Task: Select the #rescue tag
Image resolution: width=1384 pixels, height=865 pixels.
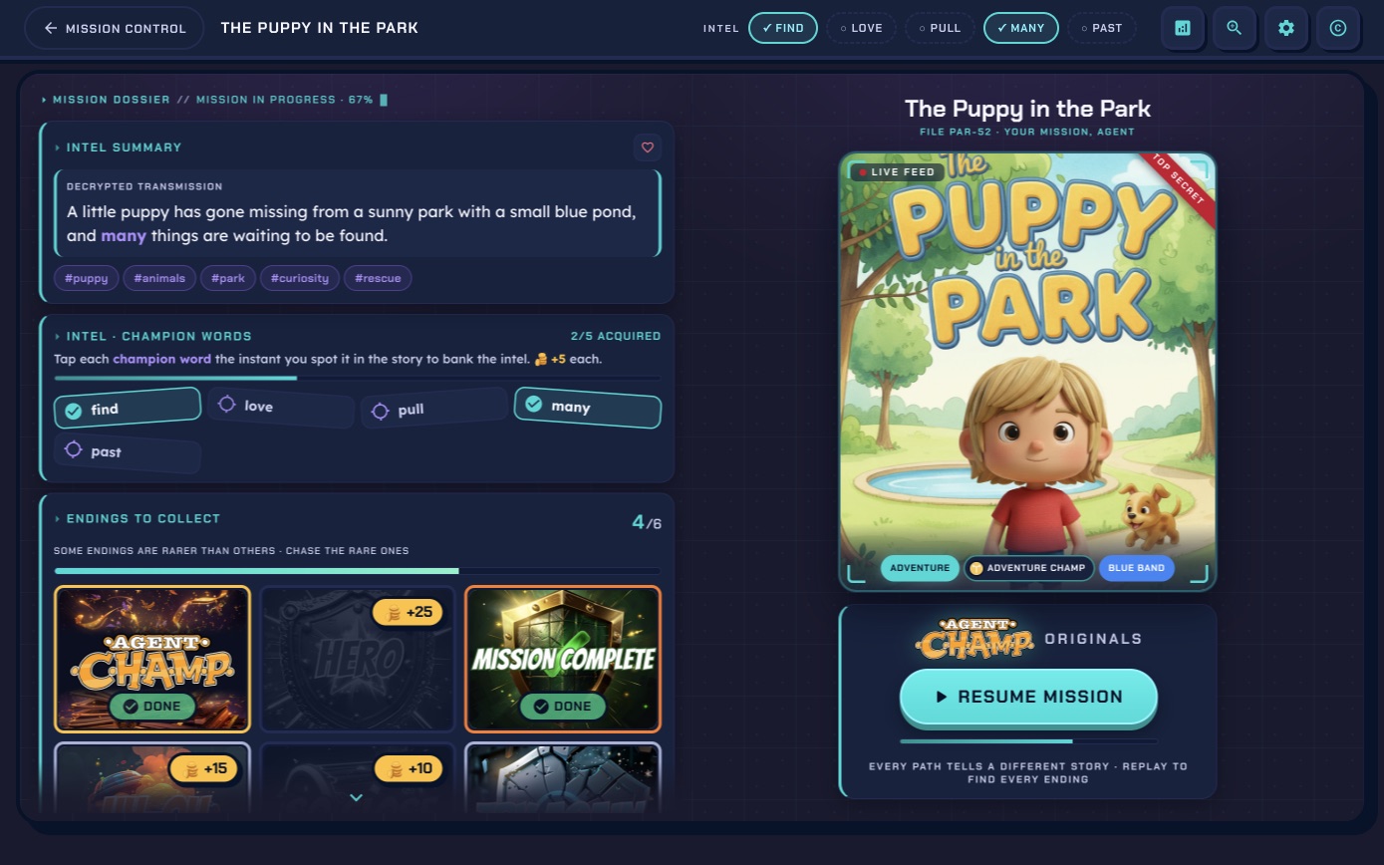Action: [x=378, y=278]
